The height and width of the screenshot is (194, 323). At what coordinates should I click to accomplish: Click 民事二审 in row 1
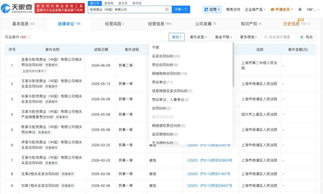tap(126, 65)
